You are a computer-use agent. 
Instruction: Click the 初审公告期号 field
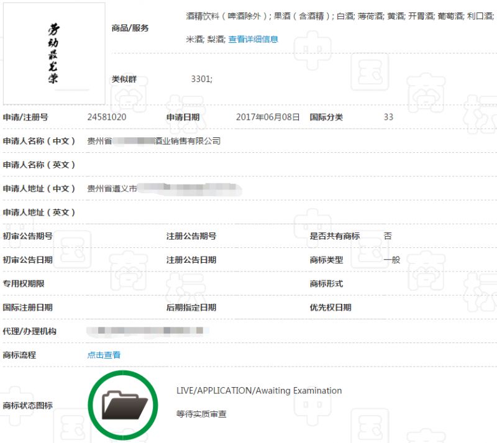pyautogui.click(x=28, y=236)
